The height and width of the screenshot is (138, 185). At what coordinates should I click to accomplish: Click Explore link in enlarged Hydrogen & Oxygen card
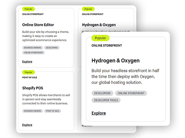tap(99, 113)
